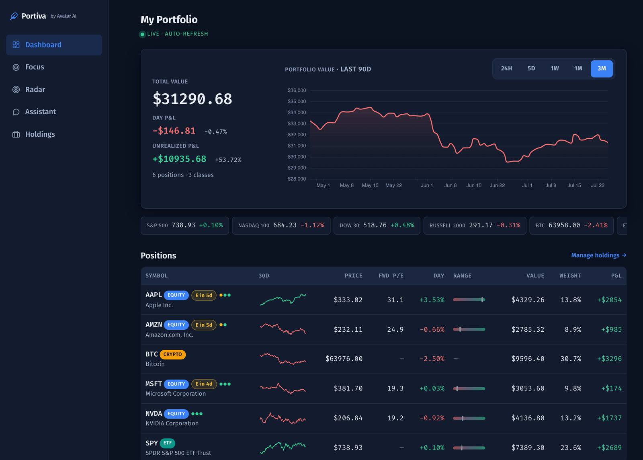
Task: Click the NVDA day range bar
Action: coord(469,418)
